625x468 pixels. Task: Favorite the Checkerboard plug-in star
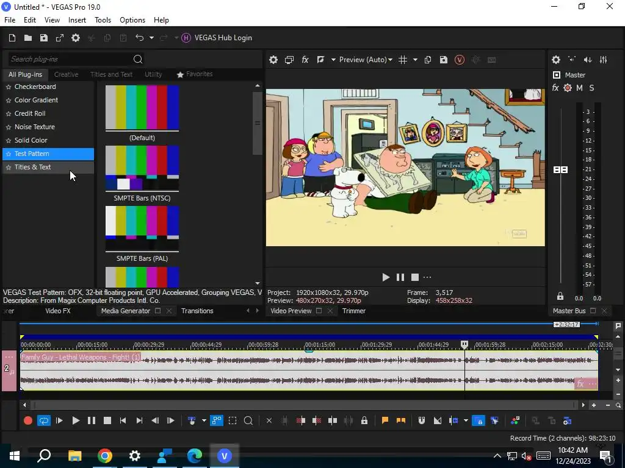click(9, 87)
